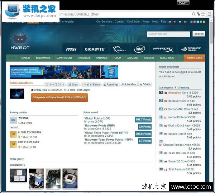215x193 pixels.
Task: Open Global Team Power Points (GTPP) link
Action: tap(106, 133)
